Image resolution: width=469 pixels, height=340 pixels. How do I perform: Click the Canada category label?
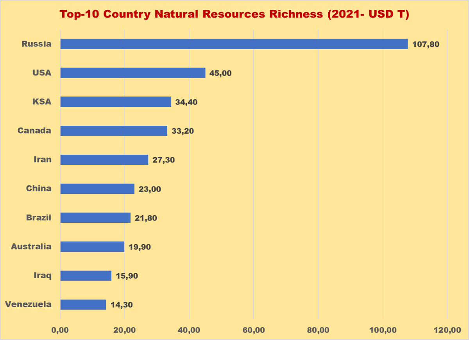click(34, 131)
